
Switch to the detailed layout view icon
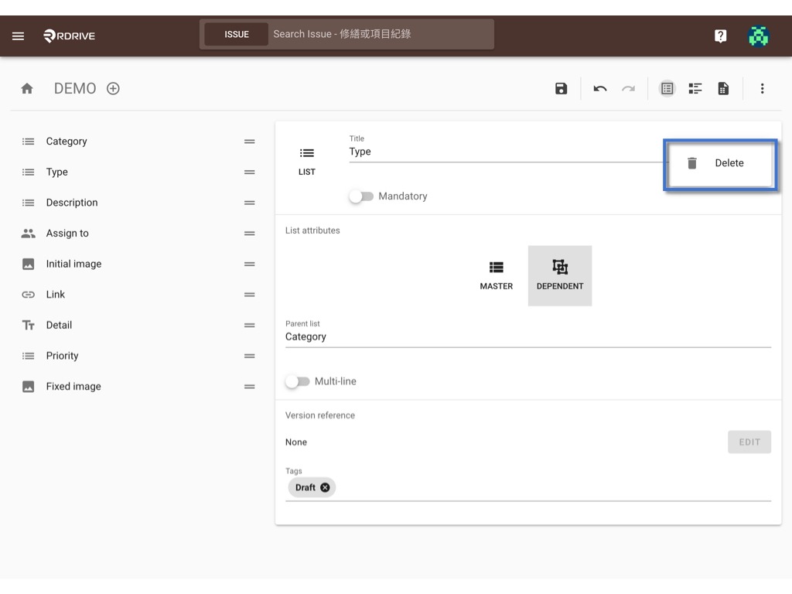[695, 89]
